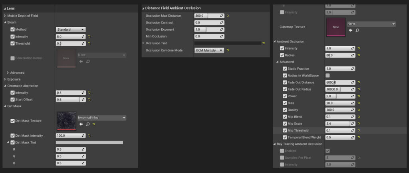Reset Occlusion Tint to default
The height and width of the screenshot is (173, 409).
(x=264, y=43)
